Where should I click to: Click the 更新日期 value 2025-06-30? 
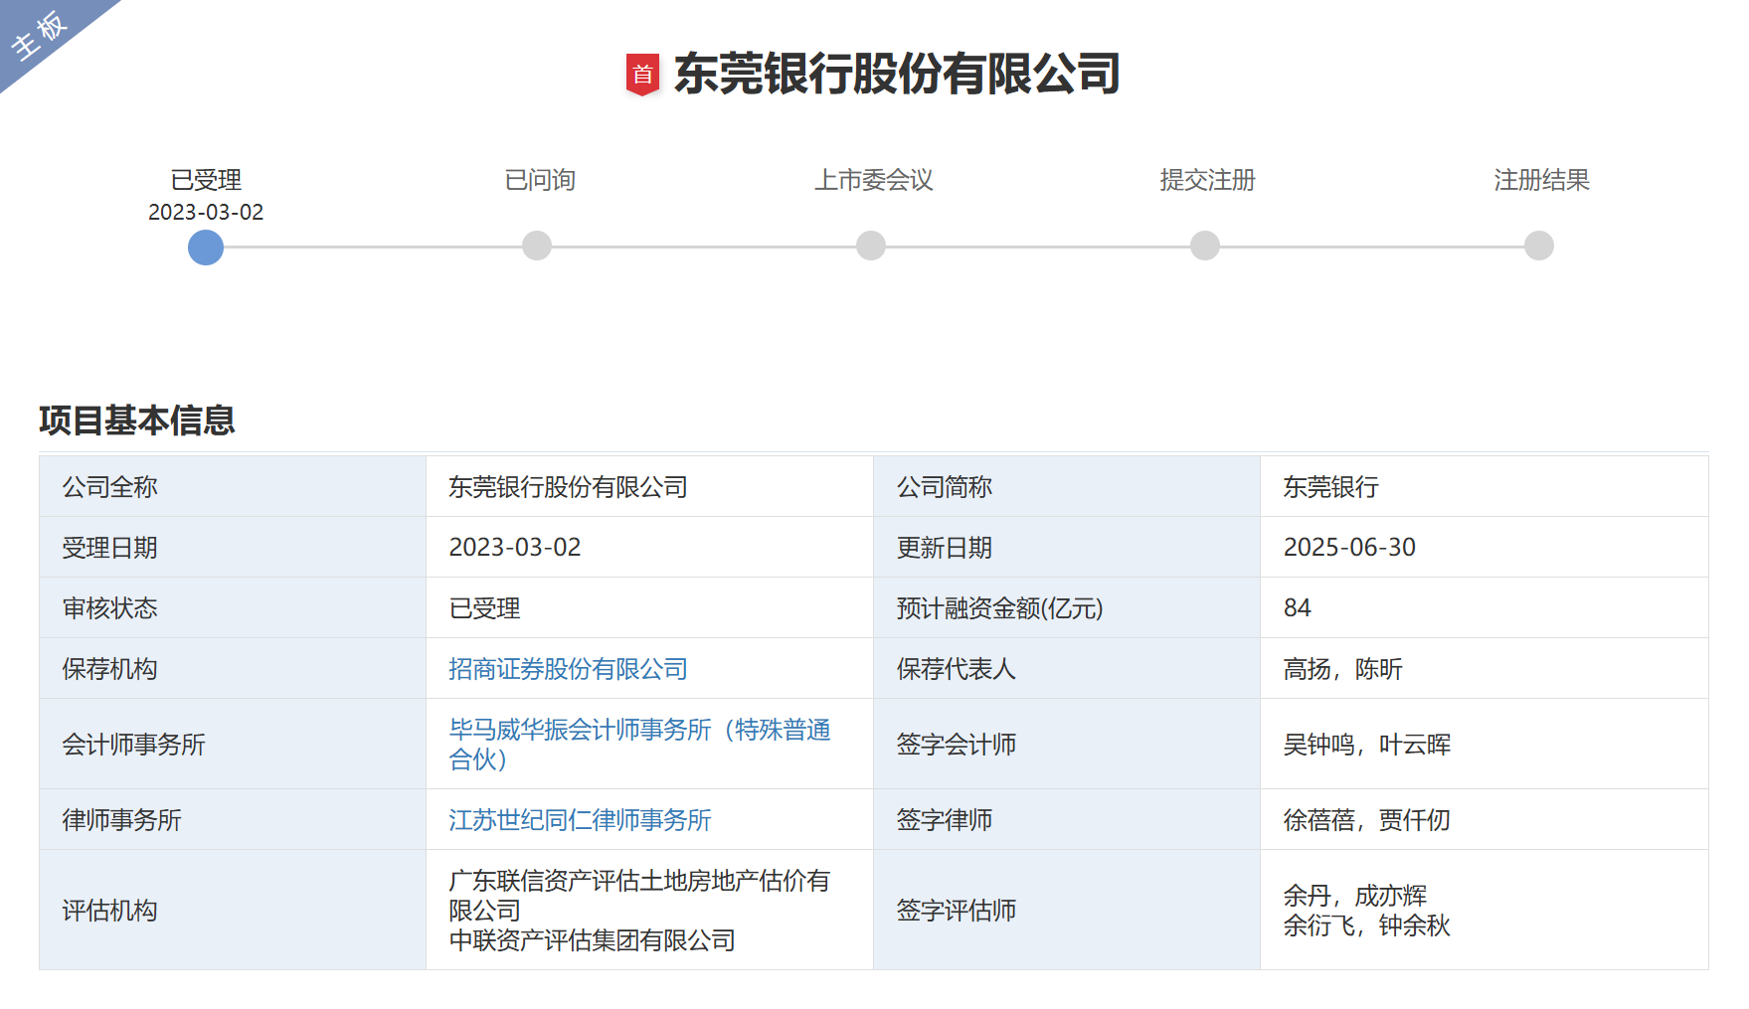1349,548
